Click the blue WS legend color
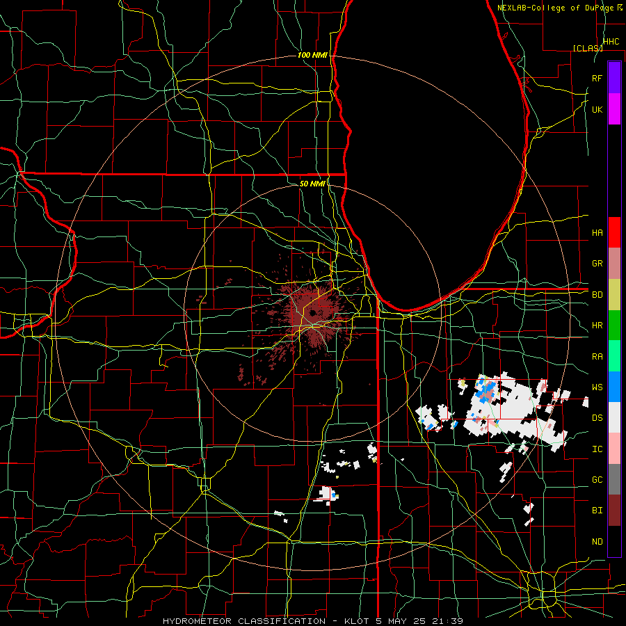The width and height of the screenshot is (626, 626). 614,387
